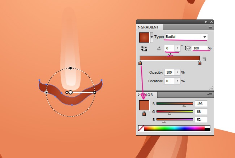Click the gradient fill preview swatch
235x158 pixels.
coord(144,37)
